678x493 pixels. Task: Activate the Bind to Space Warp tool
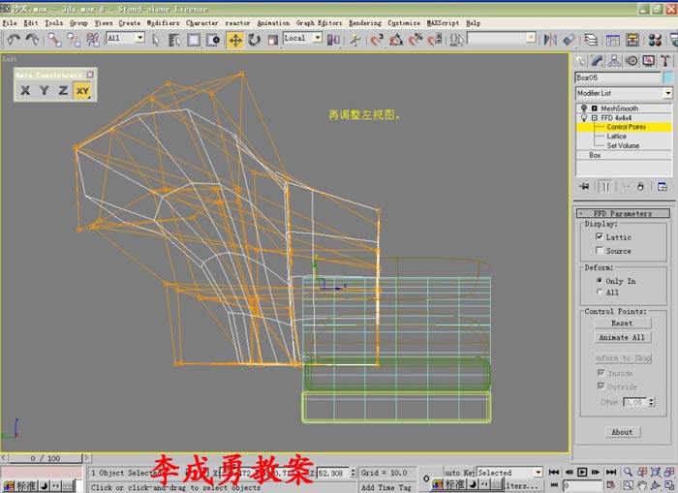pyautogui.click(x=93, y=40)
